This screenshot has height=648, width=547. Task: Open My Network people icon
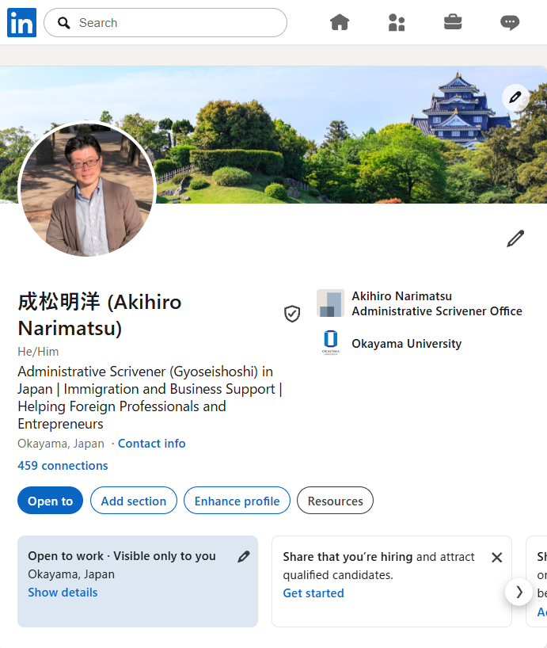tap(397, 22)
